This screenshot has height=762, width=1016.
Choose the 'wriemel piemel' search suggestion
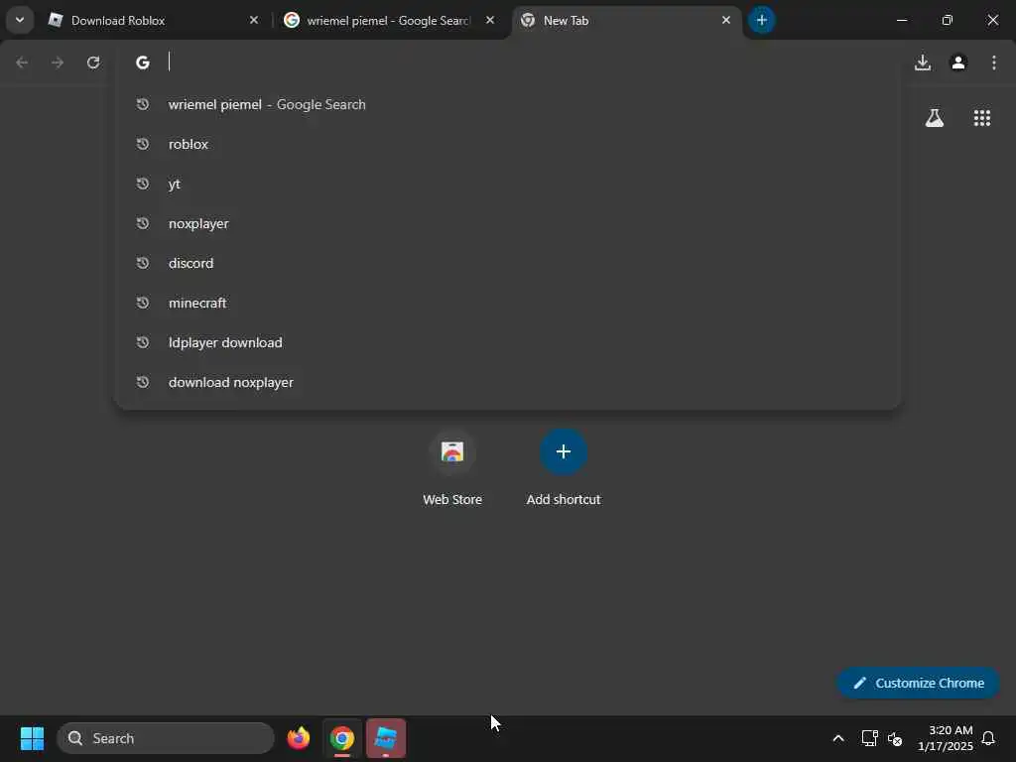pyautogui.click(x=507, y=104)
